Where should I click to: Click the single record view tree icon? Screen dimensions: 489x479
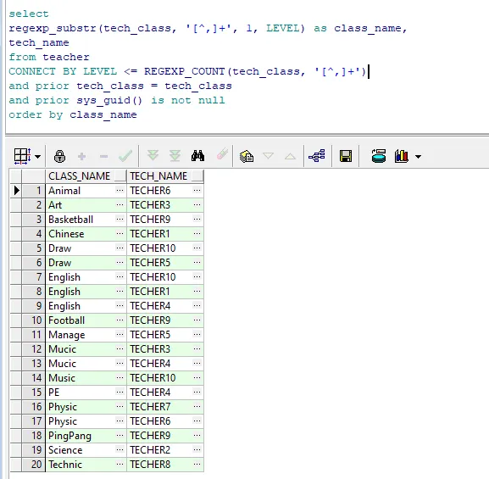click(x=317, y=156)
